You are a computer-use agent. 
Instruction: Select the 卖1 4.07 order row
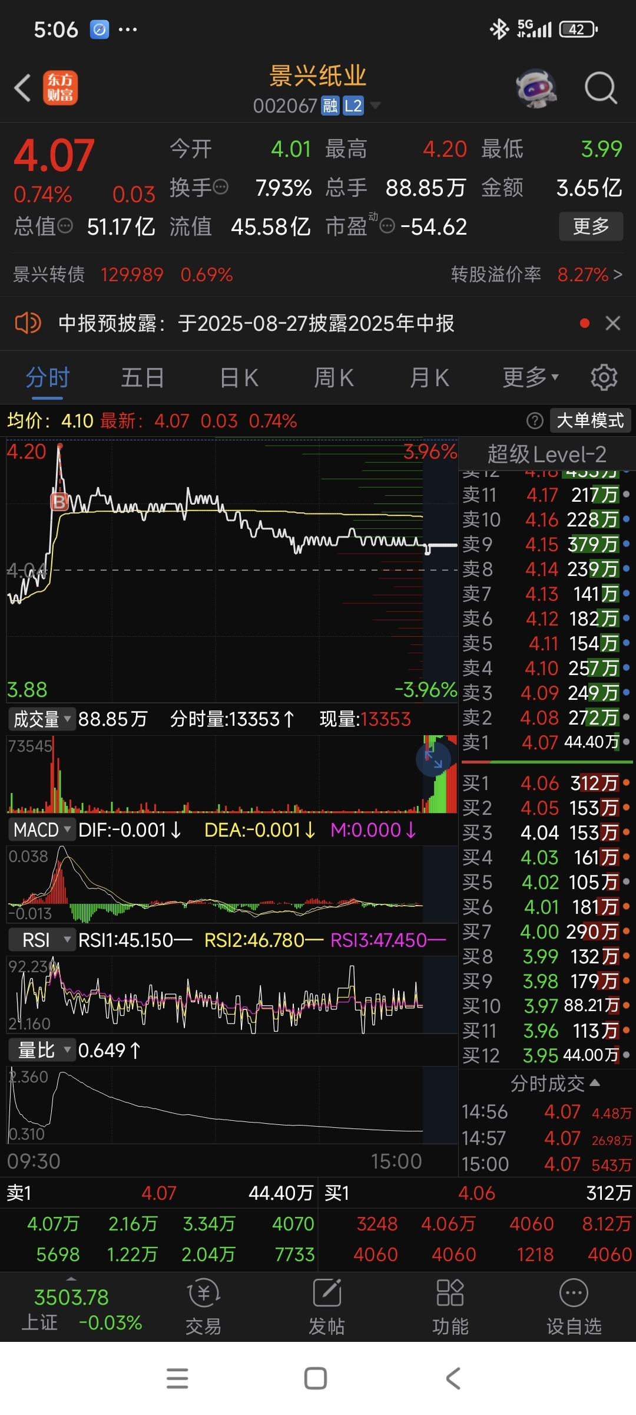point(546,742)
